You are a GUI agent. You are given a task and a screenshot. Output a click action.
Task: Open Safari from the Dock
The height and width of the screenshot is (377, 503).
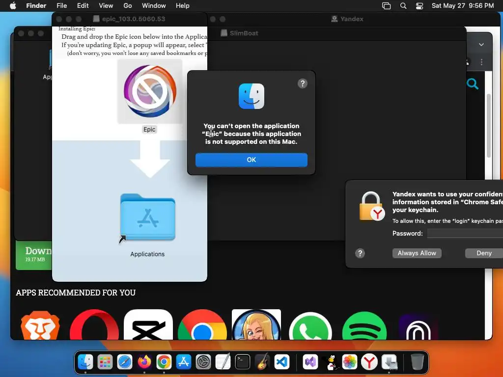[x=125, y=362]
